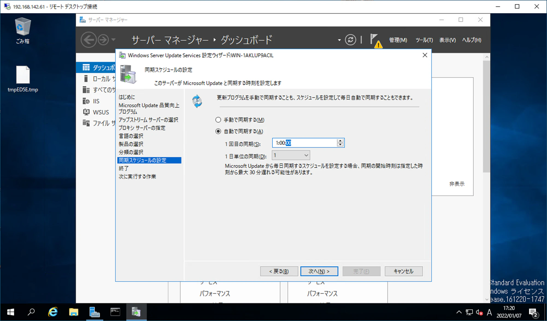Screen dimensions: 547x321
Task: Go to 次に実行する作業 wizard step
Action: click(137, 176)
